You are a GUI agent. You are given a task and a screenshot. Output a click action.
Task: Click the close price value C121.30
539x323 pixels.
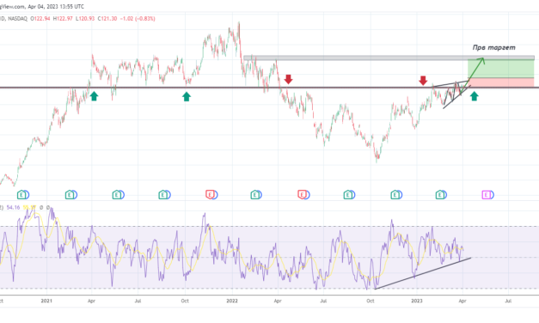tap(107, 19)
